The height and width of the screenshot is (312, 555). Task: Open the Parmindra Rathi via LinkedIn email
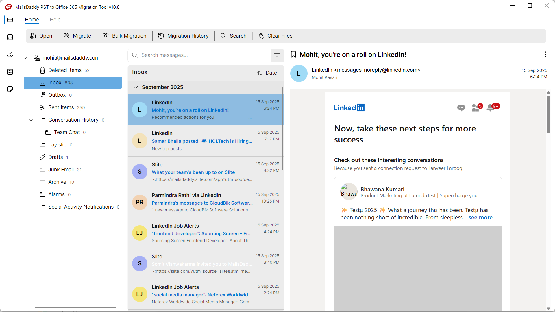(206, 203)
